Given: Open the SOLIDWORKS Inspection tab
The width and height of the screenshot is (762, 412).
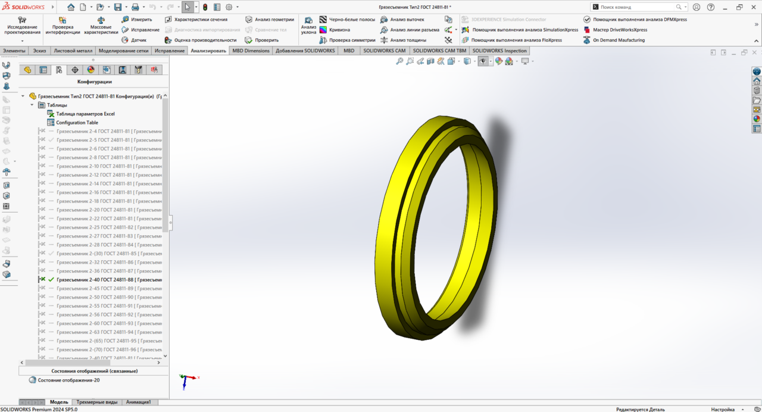Looking at the screenshot, I should click(499, 51).
